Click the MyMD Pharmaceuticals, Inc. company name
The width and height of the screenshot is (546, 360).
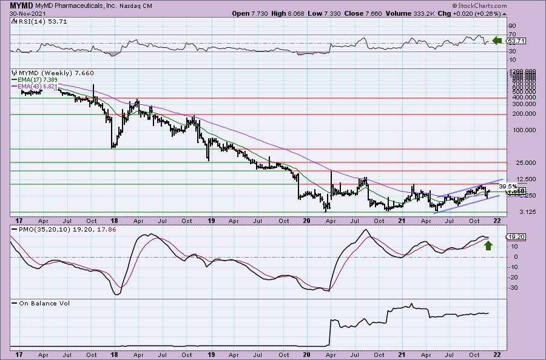pos(75,6)
